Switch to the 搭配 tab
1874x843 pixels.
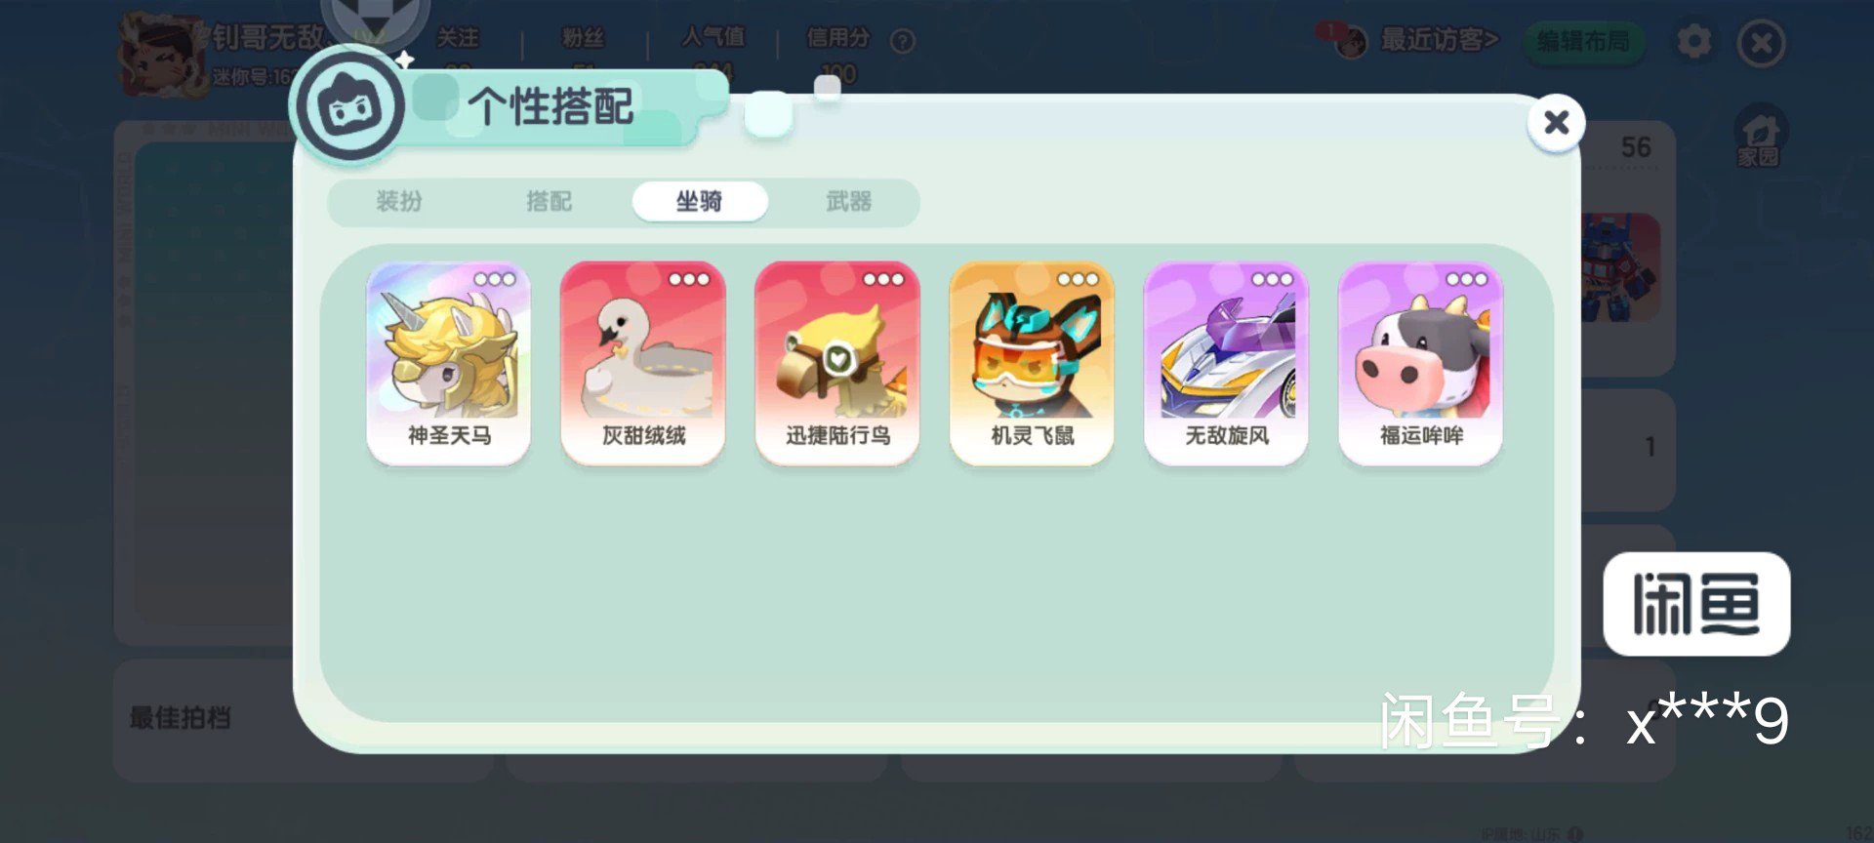click(x=549, y=201)
